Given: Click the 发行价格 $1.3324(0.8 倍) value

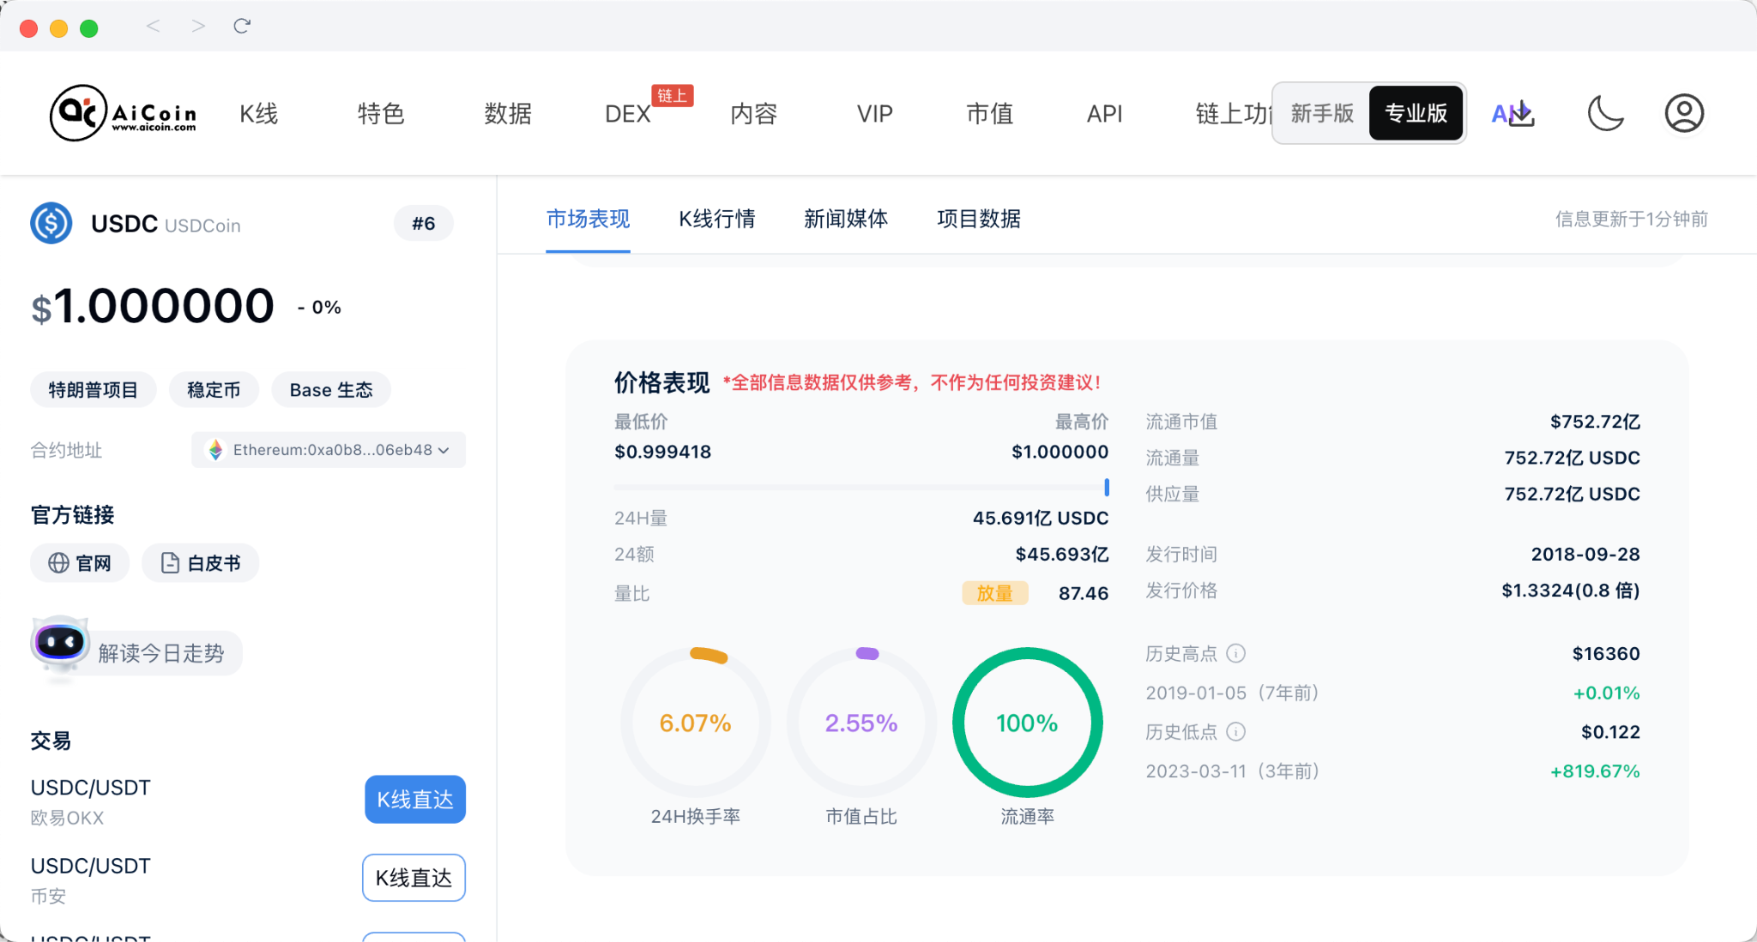Looking at the screenshot, I should 1571,591.
